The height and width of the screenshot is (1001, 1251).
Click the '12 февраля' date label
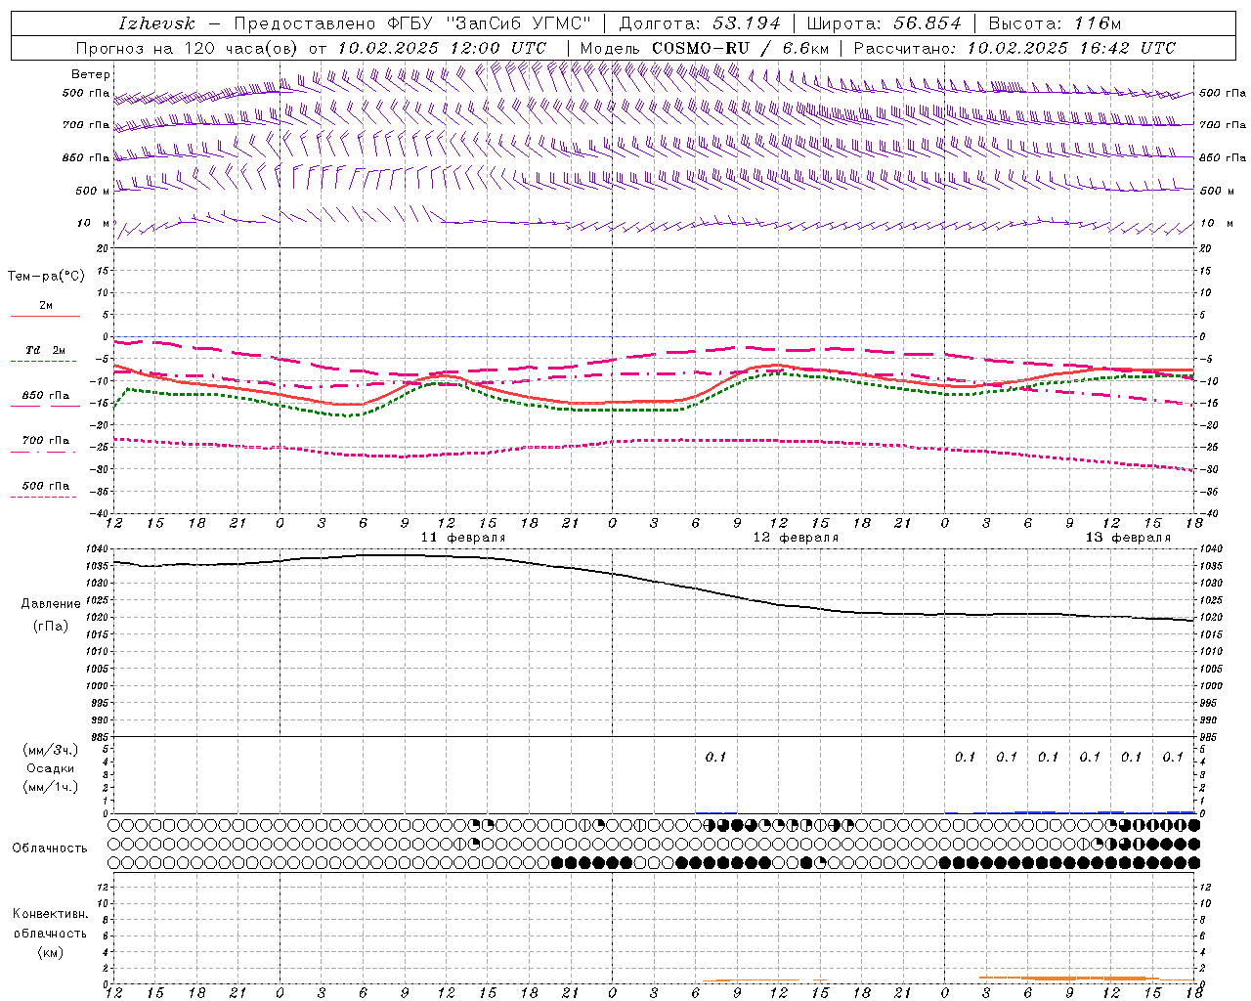(796, 538)
